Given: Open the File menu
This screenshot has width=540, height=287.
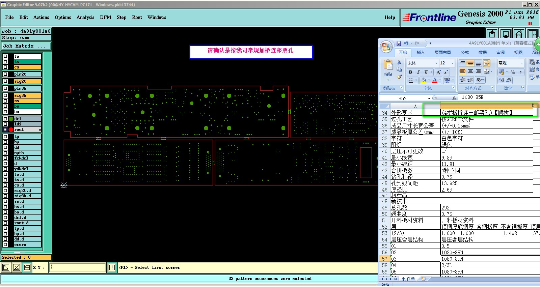Looking at the screenshot, I should pyautogui.click(x=9, y=17).
